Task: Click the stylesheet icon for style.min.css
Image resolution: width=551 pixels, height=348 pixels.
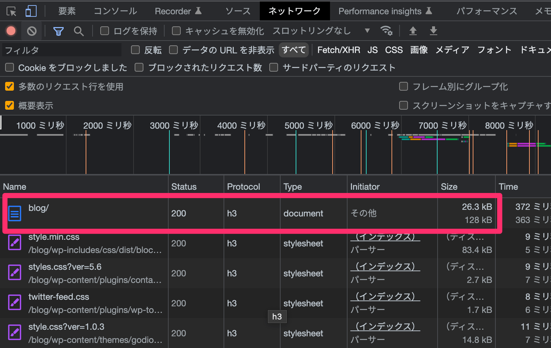Action: coord(15,243)
